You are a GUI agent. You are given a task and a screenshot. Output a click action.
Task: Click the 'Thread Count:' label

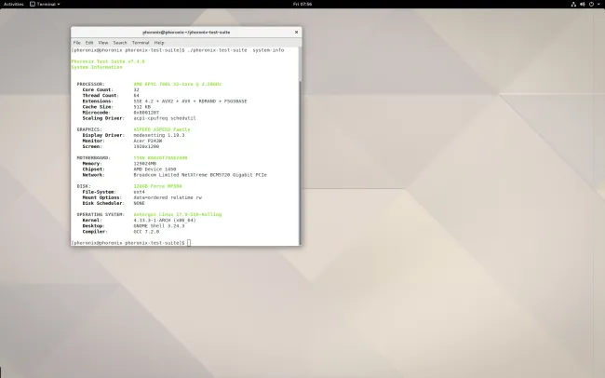[101, 95]
